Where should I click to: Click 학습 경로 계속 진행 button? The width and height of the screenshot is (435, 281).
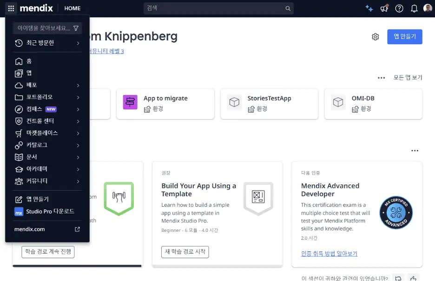[48, 252]
